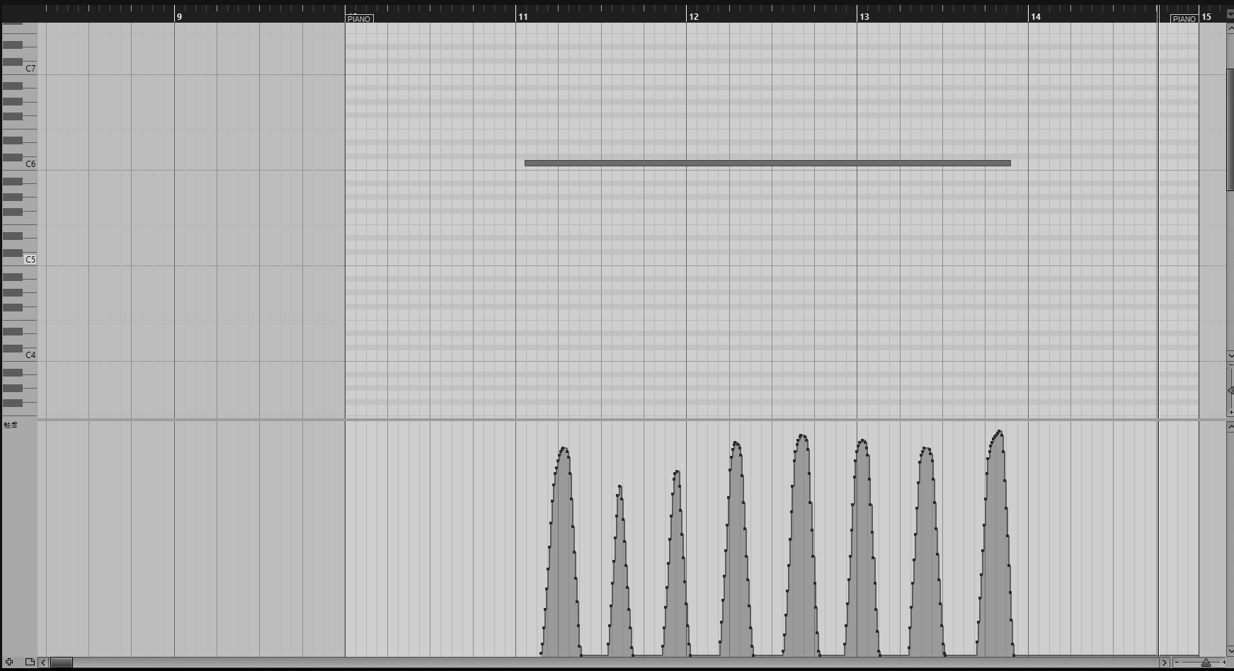Screen dimensions: 1234x671
Task: Click horizontal scroll left arrow
Action: coord(43,663)
